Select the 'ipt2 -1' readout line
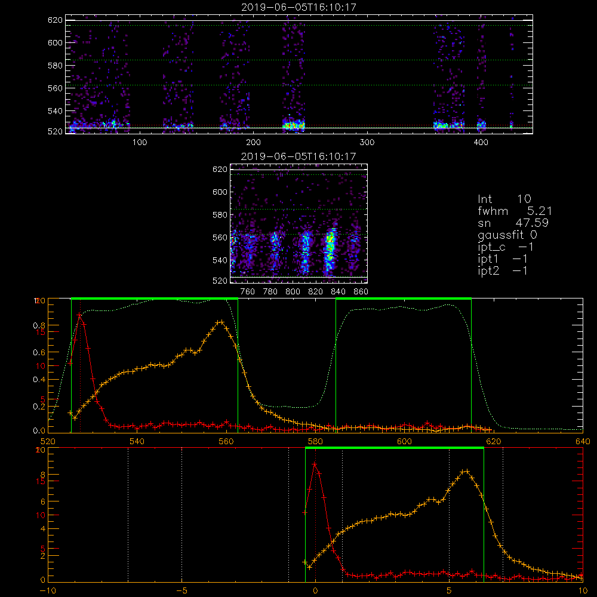Image resolution: width=597 pixels, height=597 pixels. [x=503, y=270]
